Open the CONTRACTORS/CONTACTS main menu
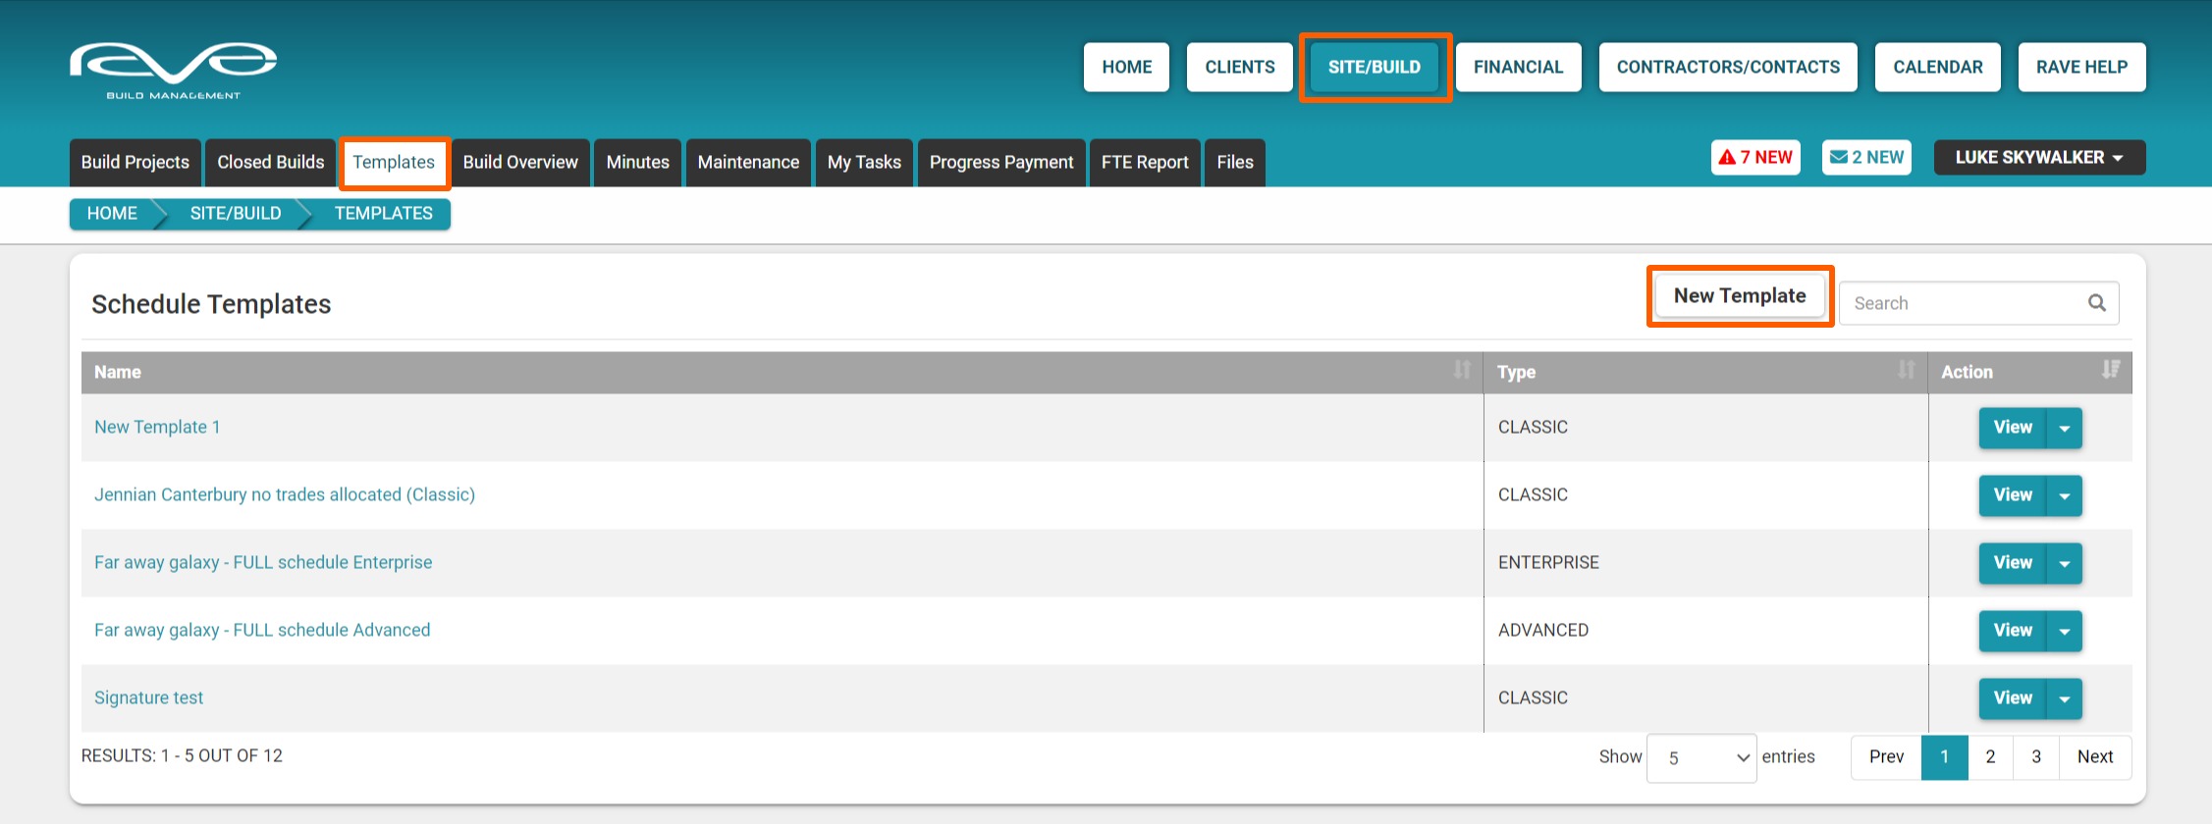The width and height of the screenshot is (2212, 824). [1728, 67]
